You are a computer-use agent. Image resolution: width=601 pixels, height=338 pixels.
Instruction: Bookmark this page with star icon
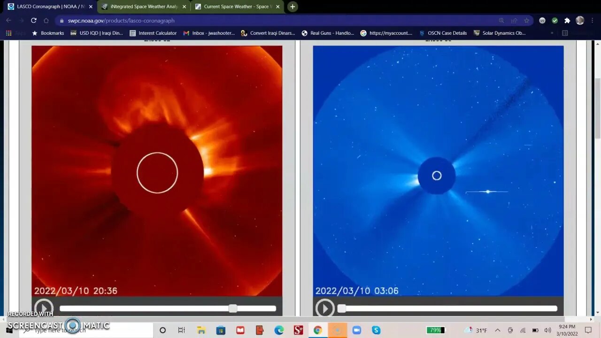pyautogui.click(x=526, y=21)
